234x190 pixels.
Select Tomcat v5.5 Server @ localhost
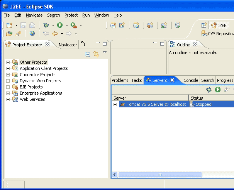click(156, 104)
